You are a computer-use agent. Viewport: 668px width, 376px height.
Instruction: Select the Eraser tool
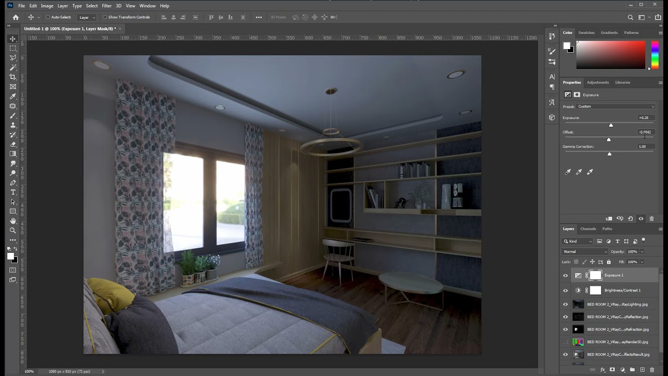coord(13,144)
